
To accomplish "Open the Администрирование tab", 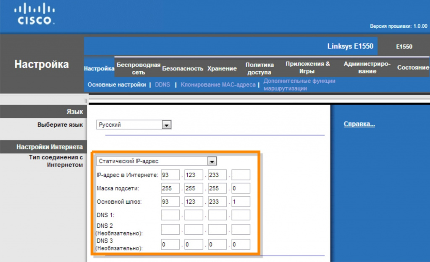I will coord(367,67).
